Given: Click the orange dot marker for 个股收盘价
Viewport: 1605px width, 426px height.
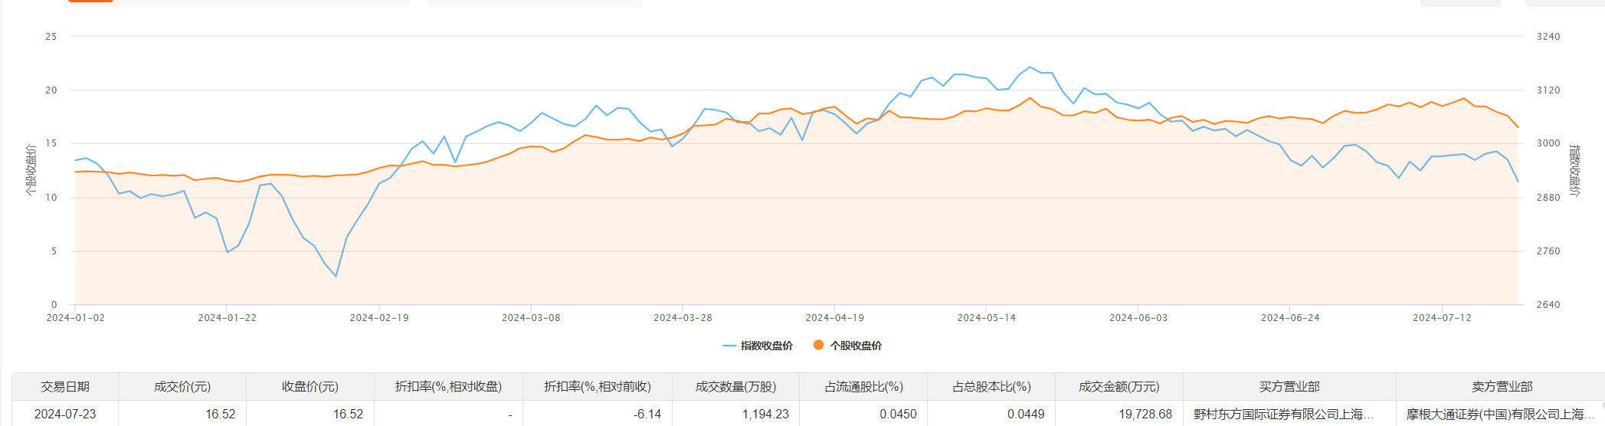Looking at the screenshot, I should pos(818,345).
